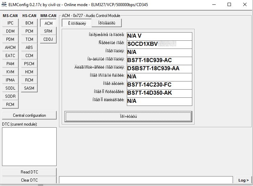Select the PCM module button
This screenshot has width=253, height=186.
pyautogui.click(x=29, y=31)
